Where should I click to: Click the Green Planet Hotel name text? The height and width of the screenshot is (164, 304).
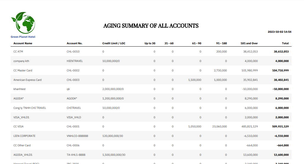[23, 37]
